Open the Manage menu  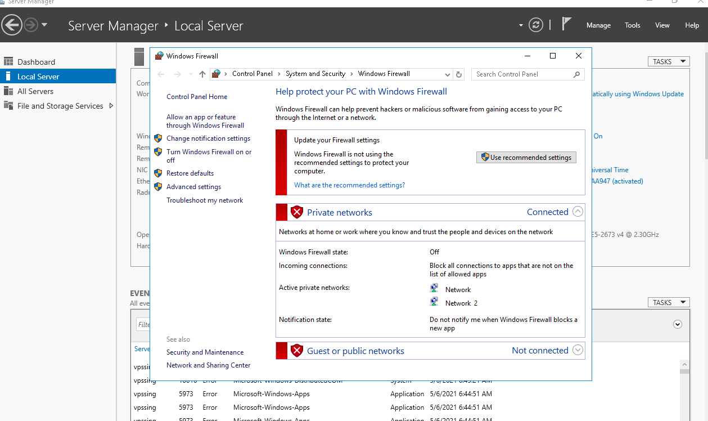pyautogui.click(x=598, y=25)
